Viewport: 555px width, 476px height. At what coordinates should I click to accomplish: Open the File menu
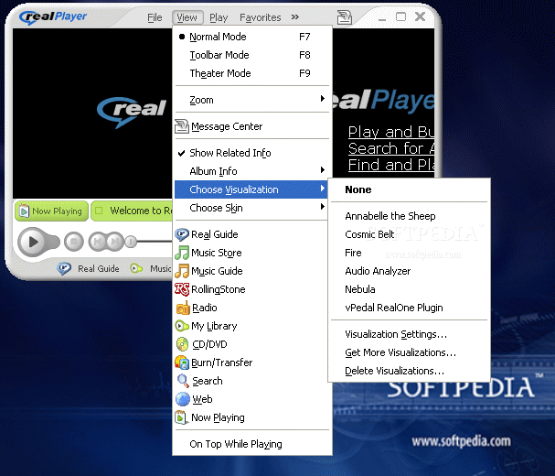click(x=155, y=17)
